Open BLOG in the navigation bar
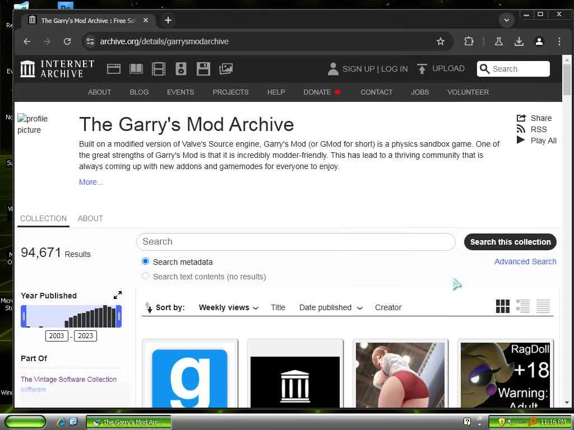 [139, 92]
